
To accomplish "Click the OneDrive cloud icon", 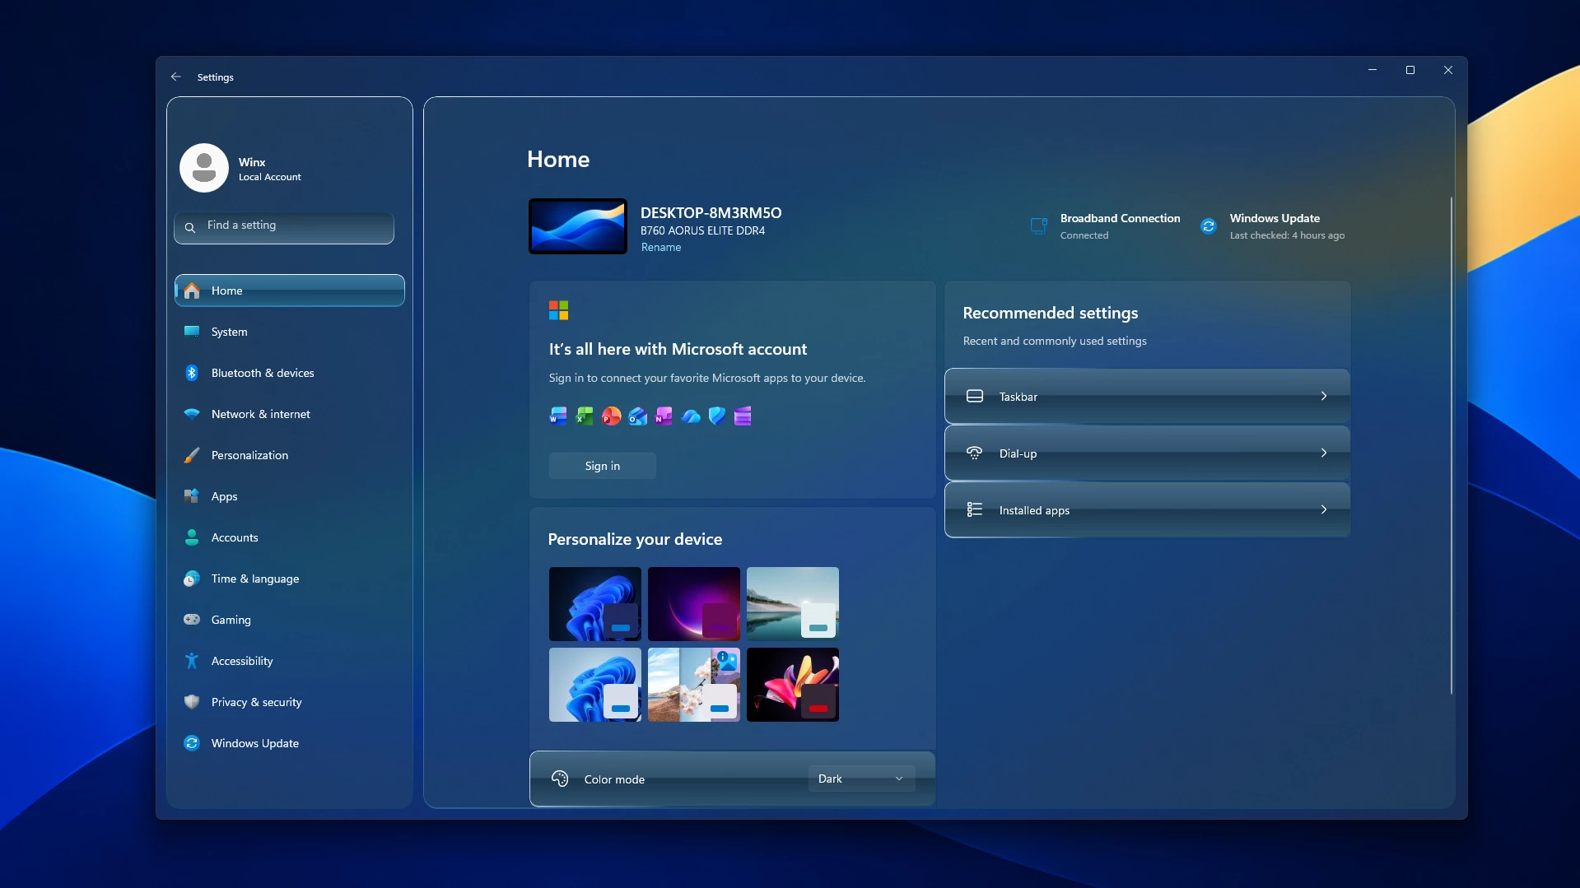I will coord(691,416).
